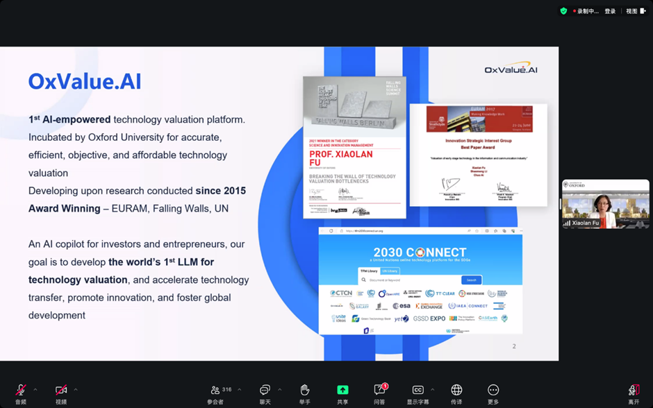Click the Falling Walls Berlin certificate image

pos(354,148)
